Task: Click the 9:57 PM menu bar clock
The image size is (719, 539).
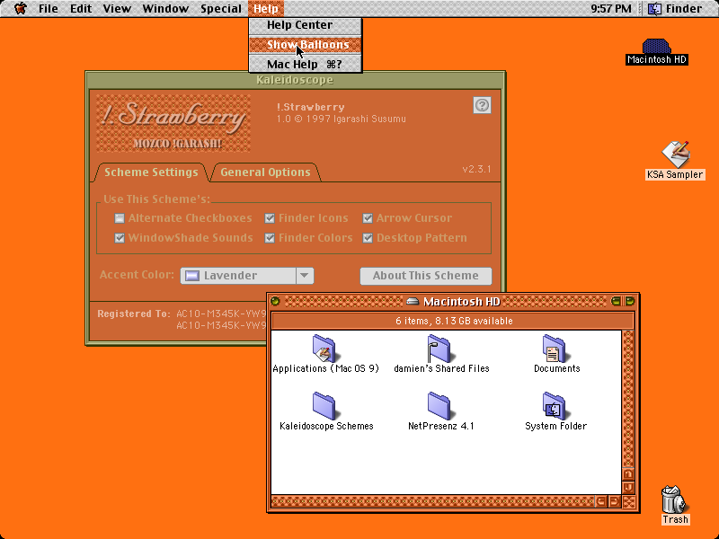Action: 611,8
